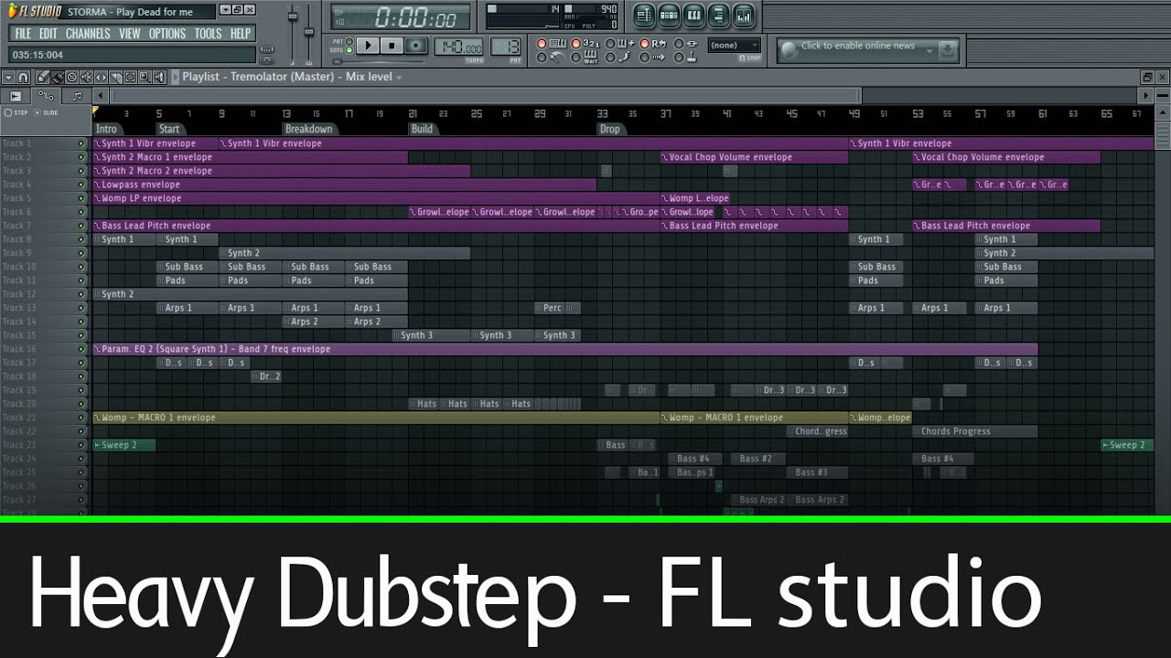This screenshot has height=658, width=1171.
Task: Open the Browser window icon
Action: pyautogui.click(x=719, y=16)
